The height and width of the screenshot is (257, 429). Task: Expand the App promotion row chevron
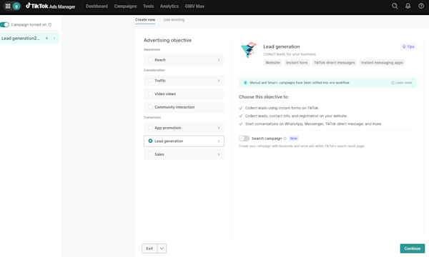(219, 128)
